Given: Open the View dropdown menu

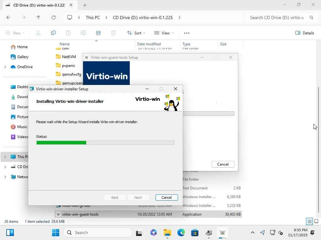Looking at the screenshot, I should pos(164,33).
